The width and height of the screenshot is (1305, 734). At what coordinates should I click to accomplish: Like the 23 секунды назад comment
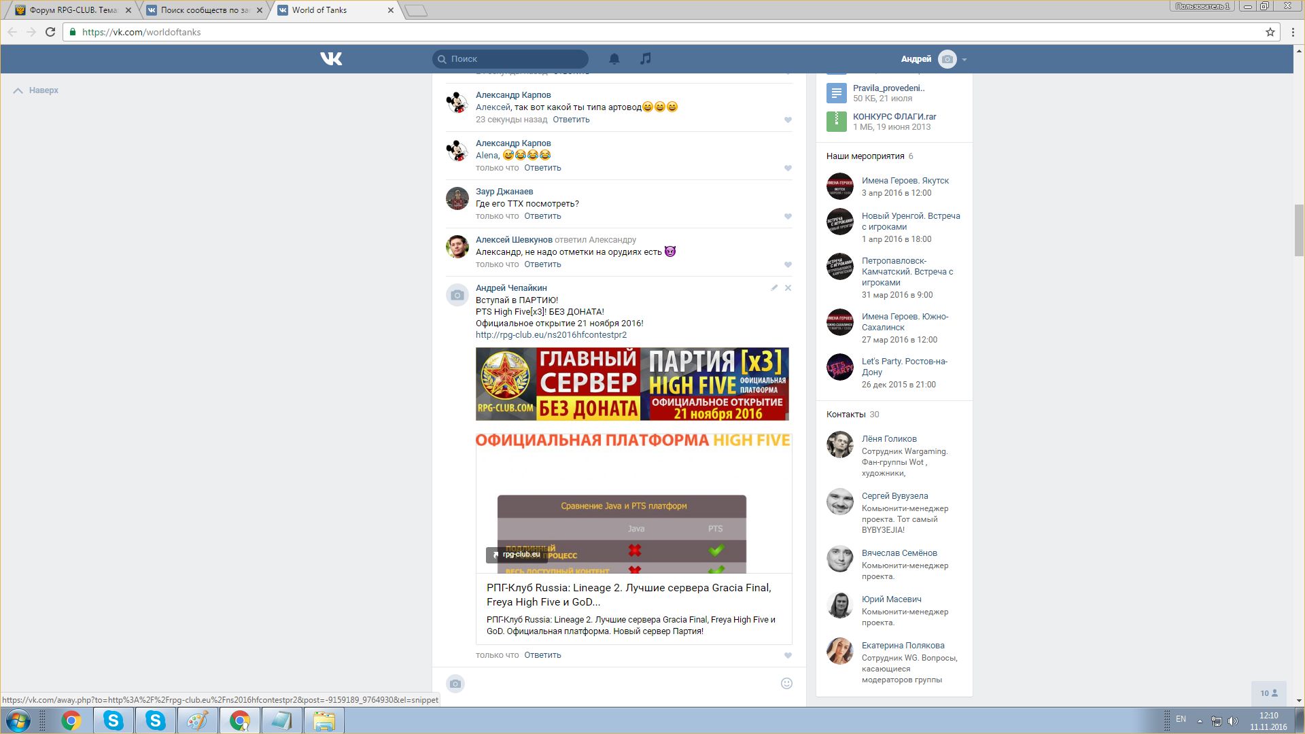tap(788, 120)
